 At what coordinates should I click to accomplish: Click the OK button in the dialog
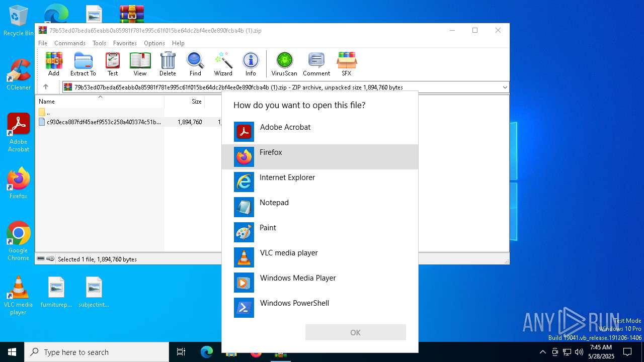coord(355,332)
